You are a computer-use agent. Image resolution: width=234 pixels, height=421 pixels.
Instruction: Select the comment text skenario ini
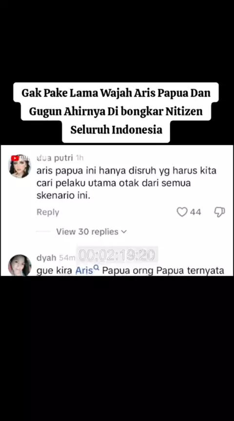63,196
